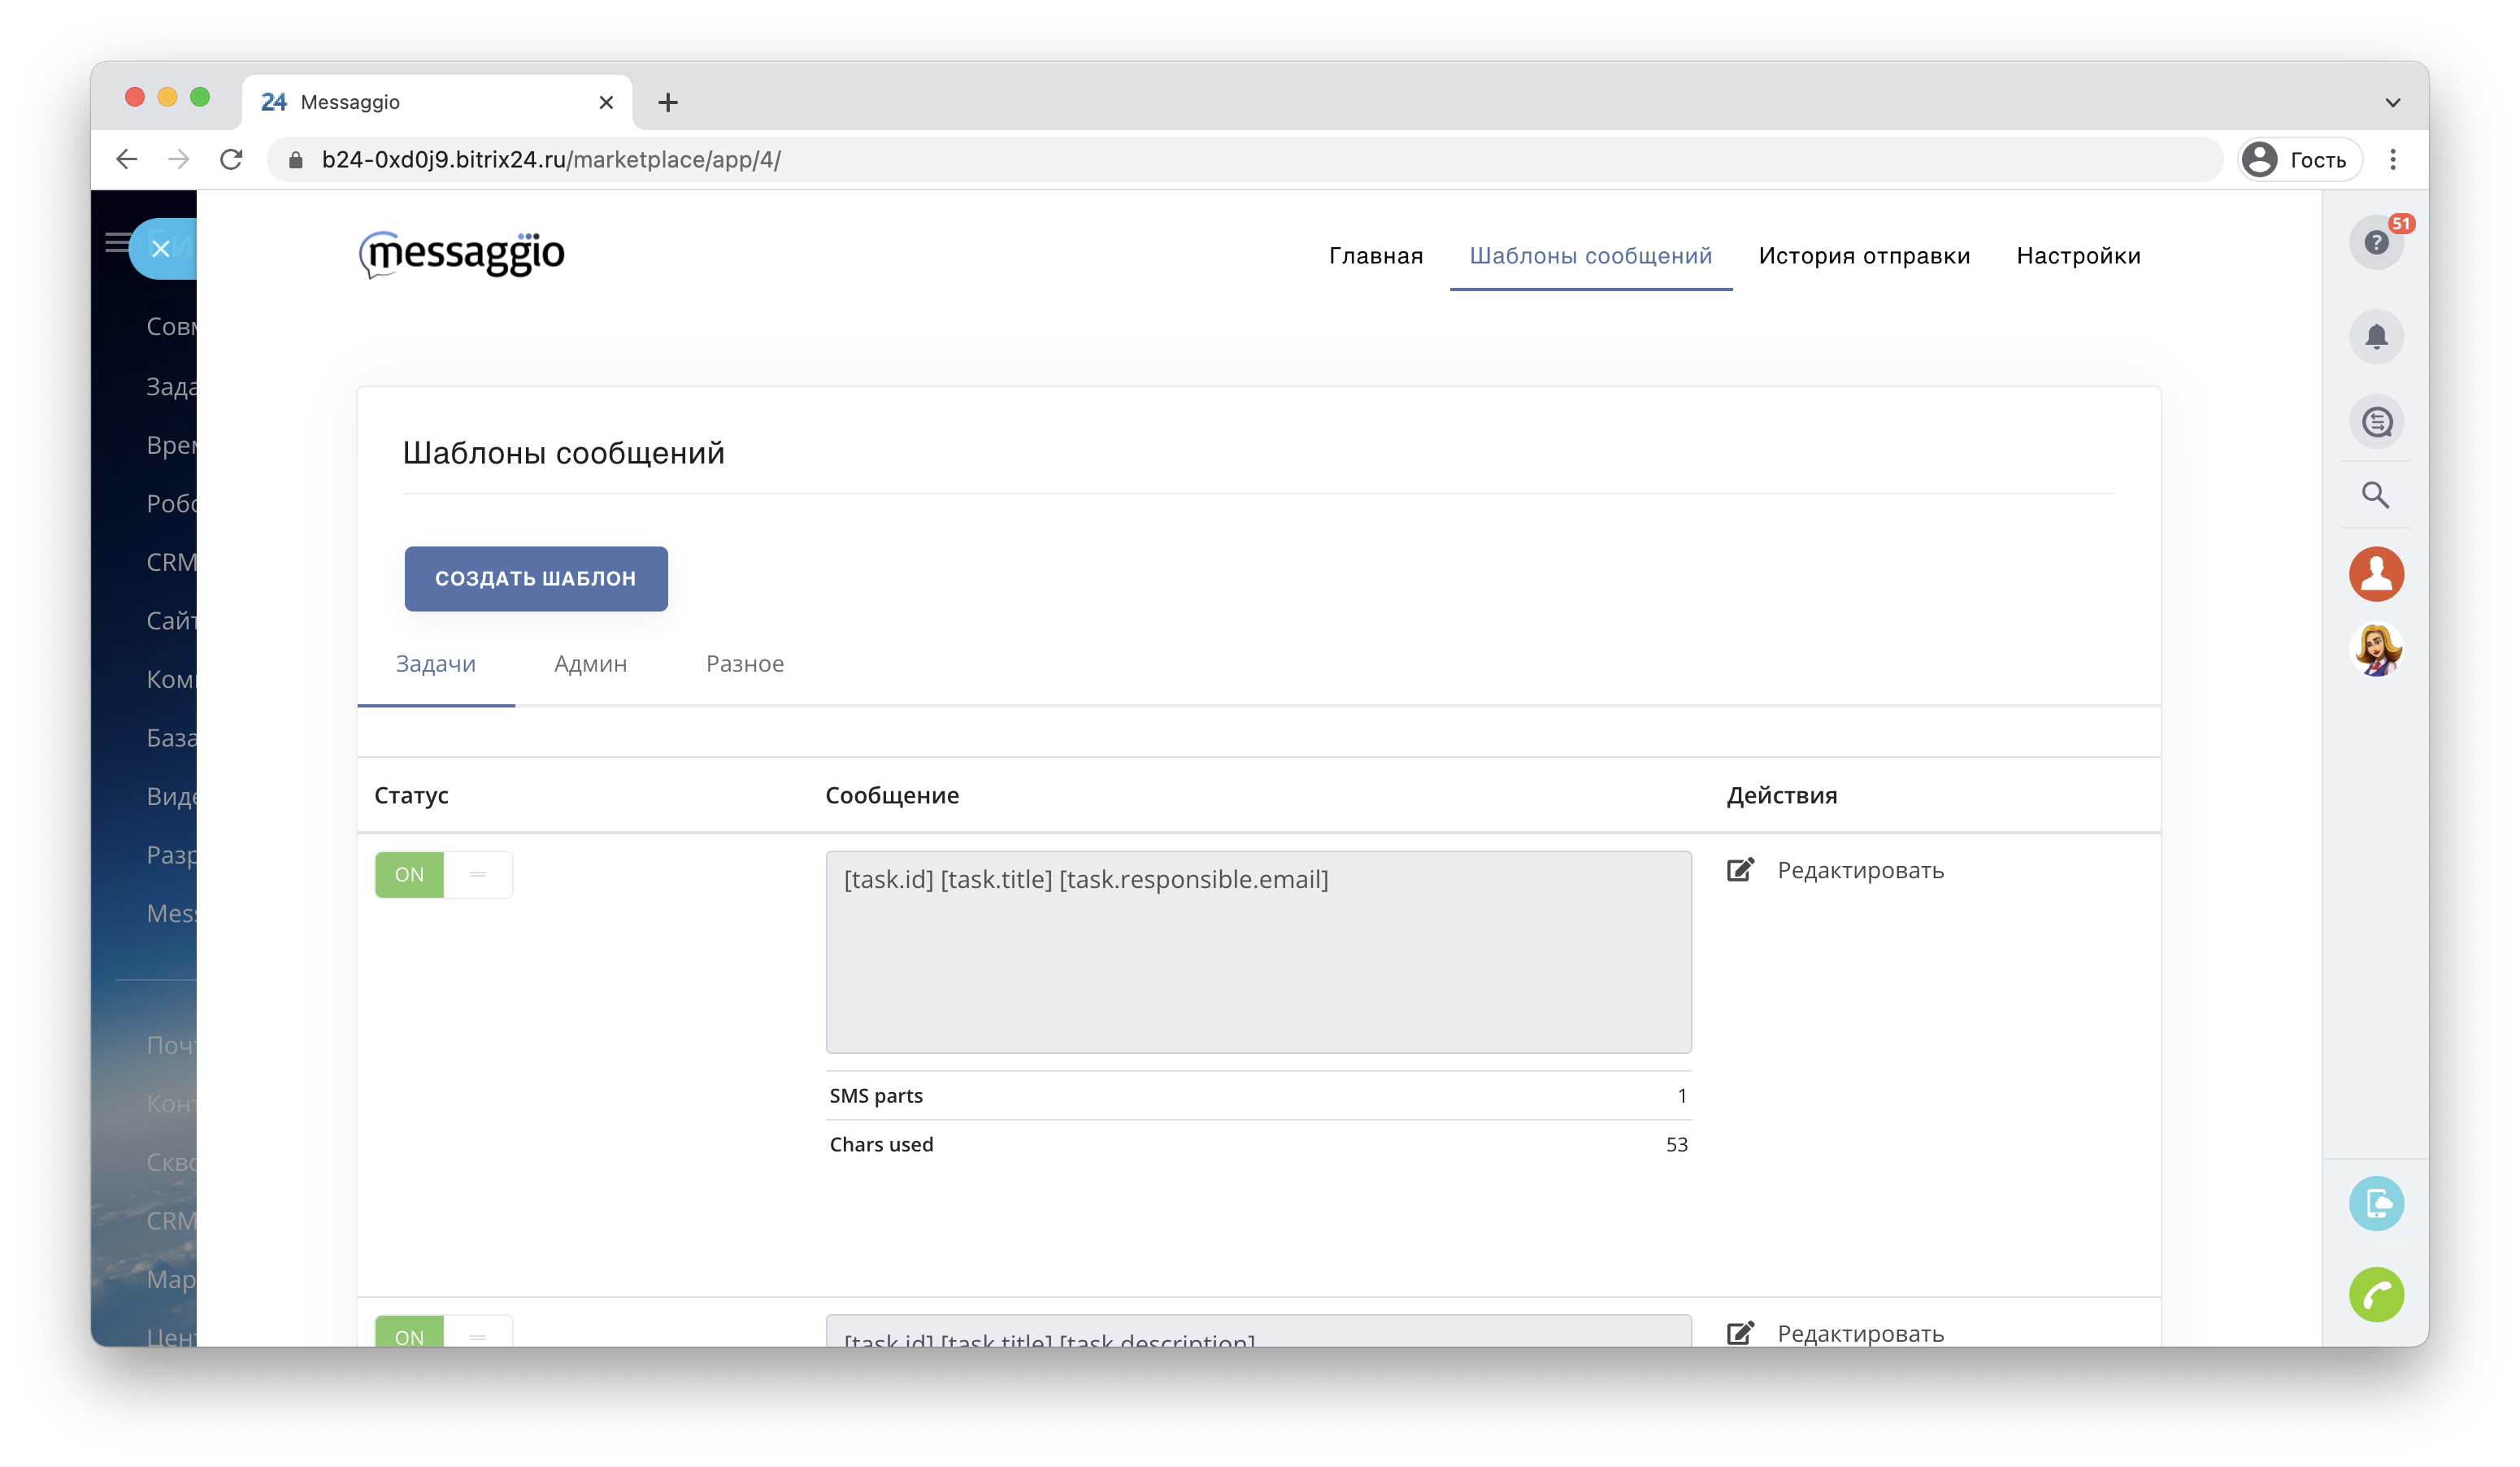Switch to the Админ tab
Image resolution: width=2520 pixels, height=1467 pixels.
click(590, 664)
